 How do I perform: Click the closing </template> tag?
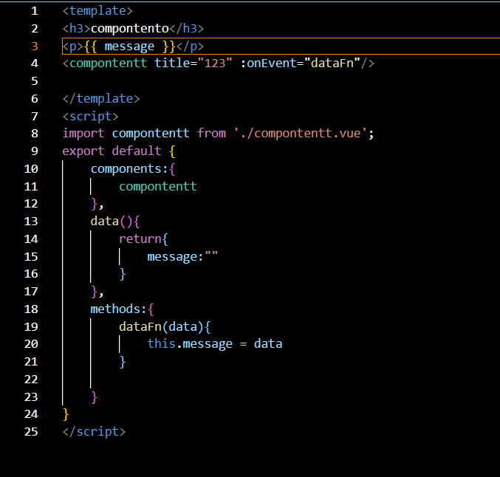[x=101, y=99]
